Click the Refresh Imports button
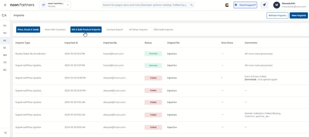Image resolution: width=309 pixels, height=137 pixels. [x=278, y=15]
